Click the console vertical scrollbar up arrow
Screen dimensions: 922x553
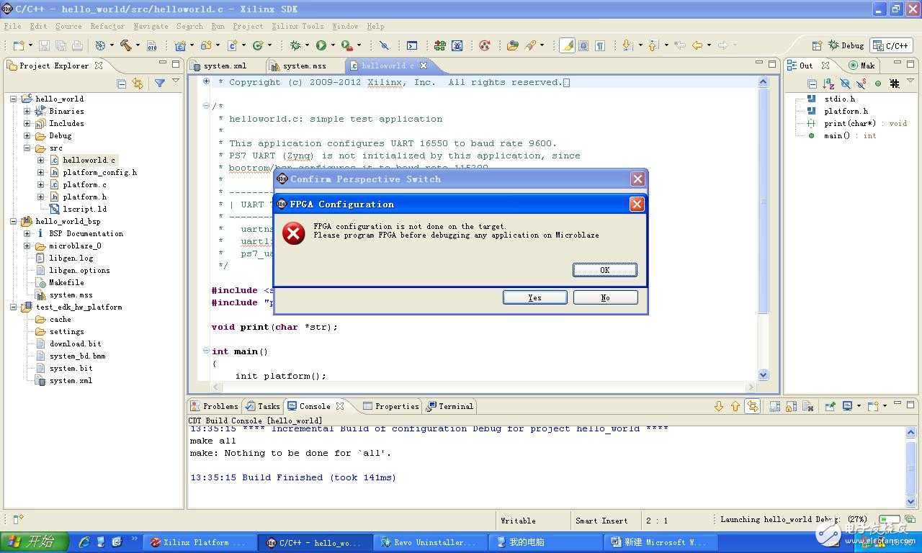911,431
